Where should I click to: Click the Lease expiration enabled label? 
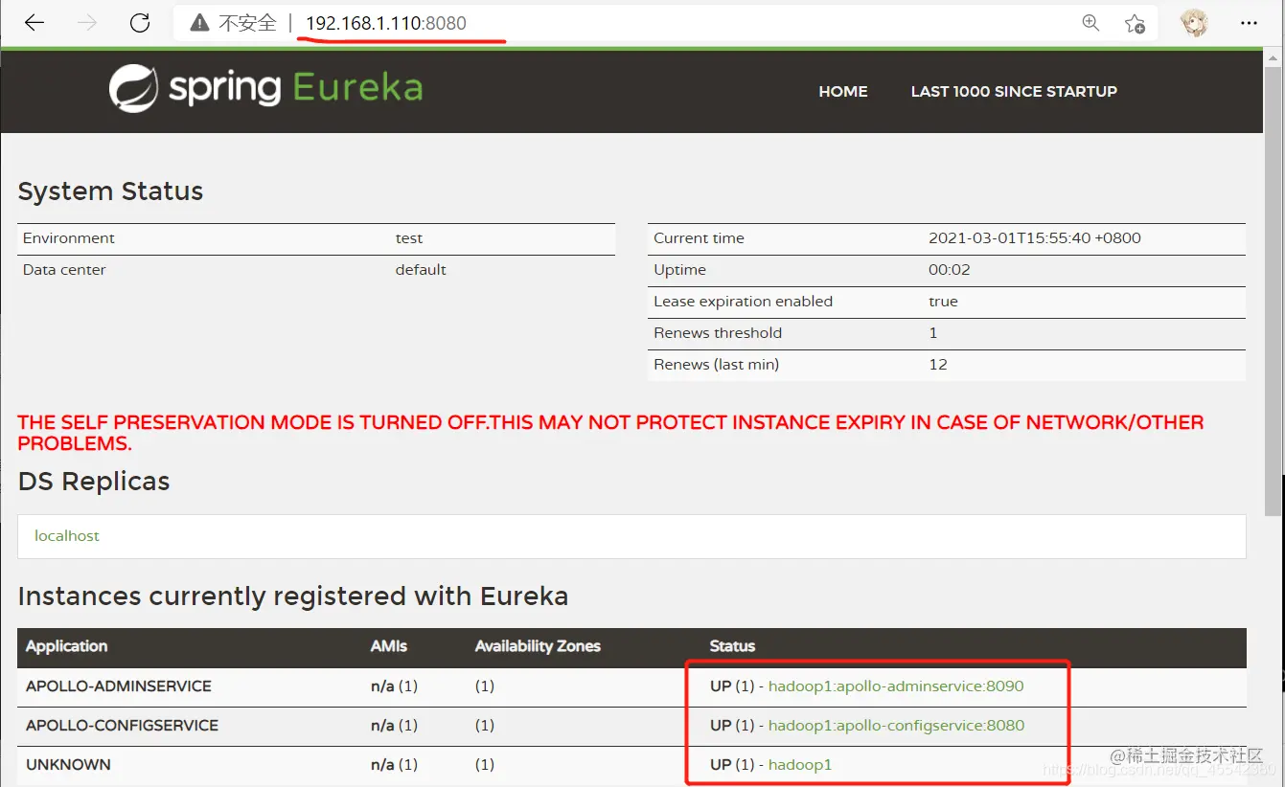click(x=743, y=302)
